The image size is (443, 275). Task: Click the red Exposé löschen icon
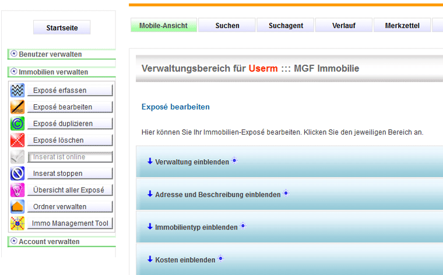click(17, 140)
